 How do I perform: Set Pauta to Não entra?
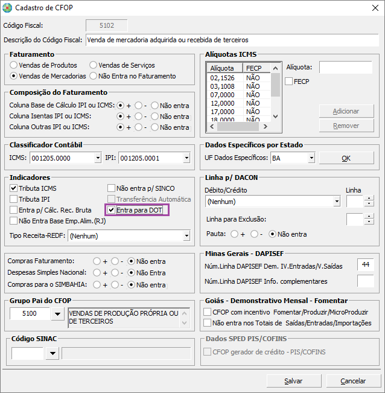[x=272, y=234]
